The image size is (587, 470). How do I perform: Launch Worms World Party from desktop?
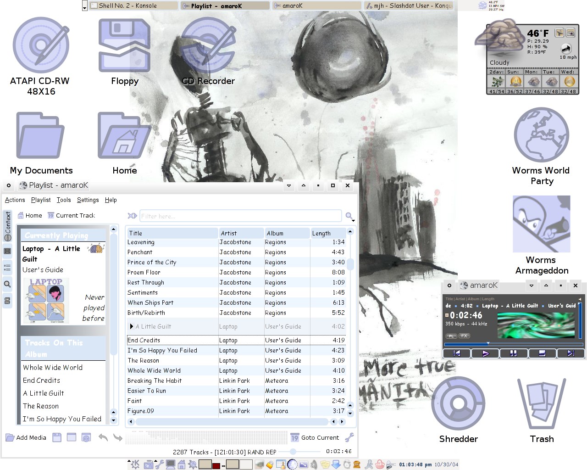[x=542, y=136]
